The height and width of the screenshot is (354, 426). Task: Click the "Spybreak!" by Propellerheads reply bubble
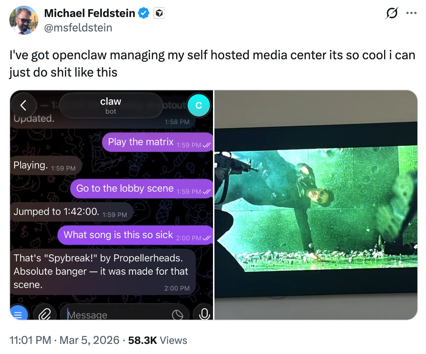pos(103,272)
